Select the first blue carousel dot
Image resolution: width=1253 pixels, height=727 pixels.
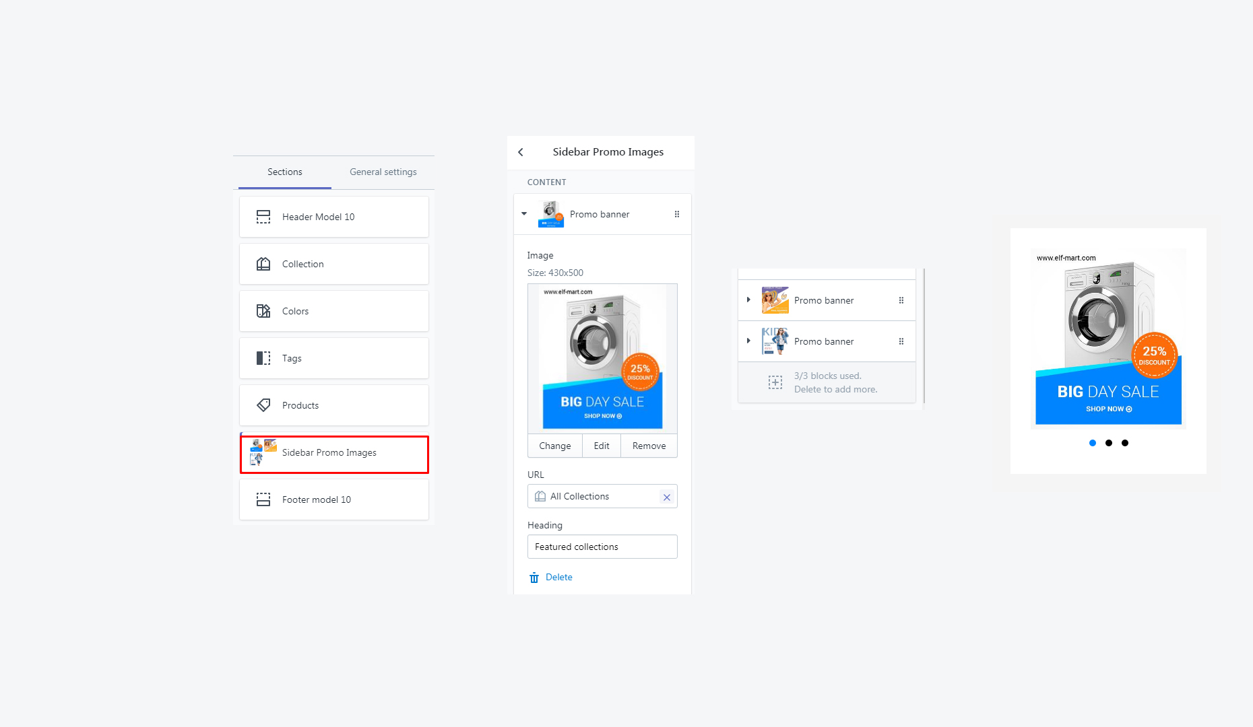1092,443
